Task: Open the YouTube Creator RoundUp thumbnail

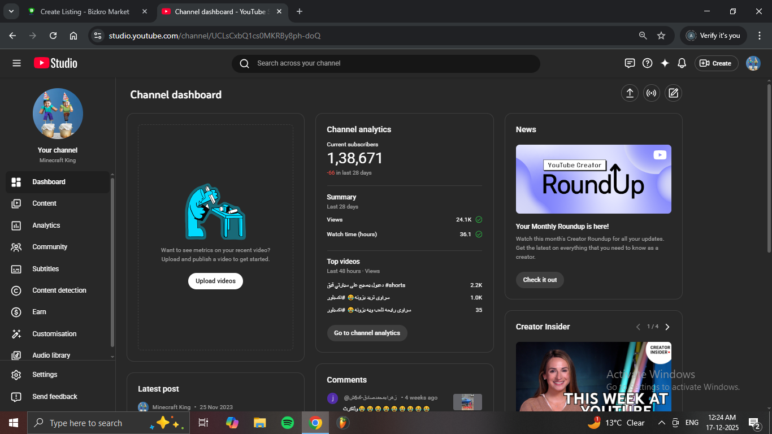Action: [593, 179]
